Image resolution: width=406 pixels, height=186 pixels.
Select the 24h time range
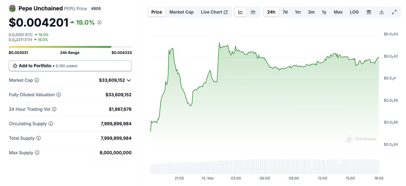click(271, 12)
